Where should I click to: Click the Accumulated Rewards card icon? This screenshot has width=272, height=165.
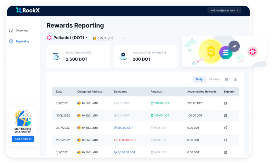(123, 56)
